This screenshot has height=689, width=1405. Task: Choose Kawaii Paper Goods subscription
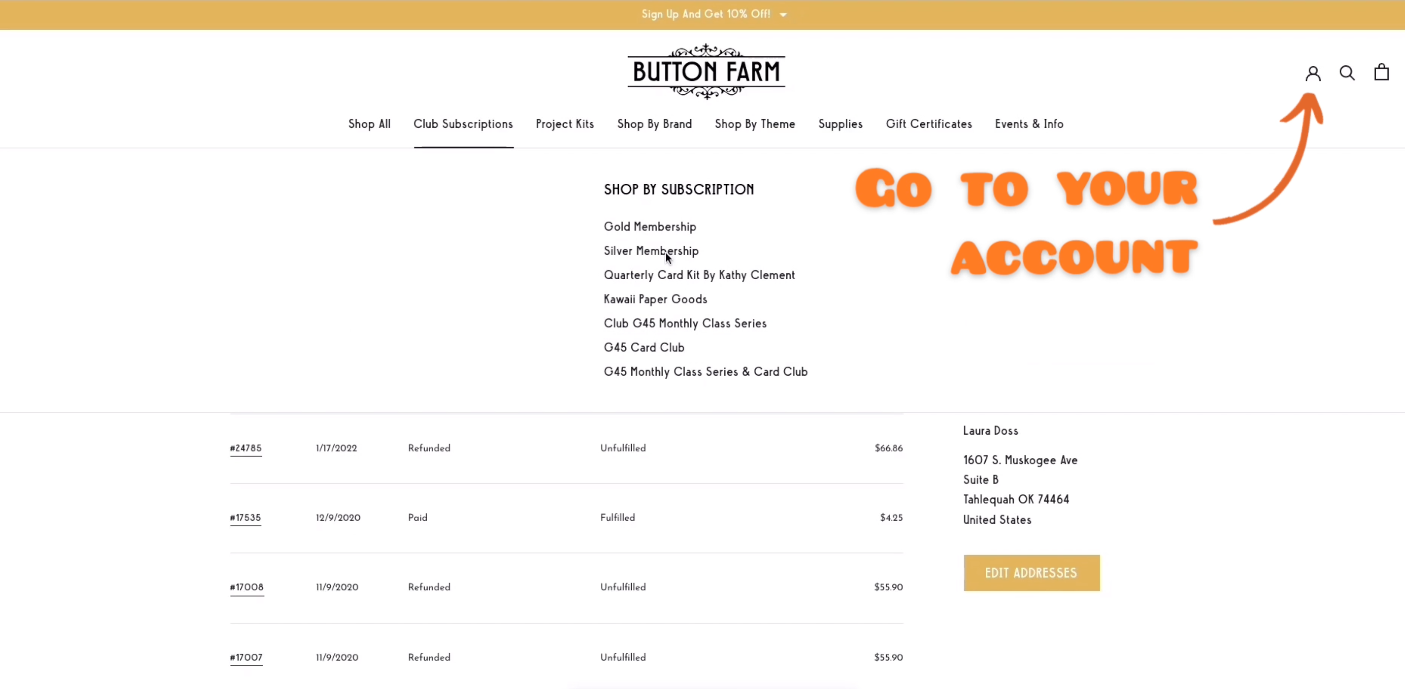point(655,299)
